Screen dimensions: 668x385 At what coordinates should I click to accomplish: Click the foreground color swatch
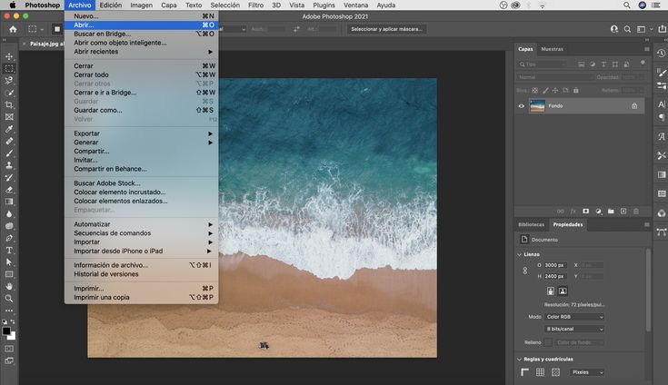[6, 331]
